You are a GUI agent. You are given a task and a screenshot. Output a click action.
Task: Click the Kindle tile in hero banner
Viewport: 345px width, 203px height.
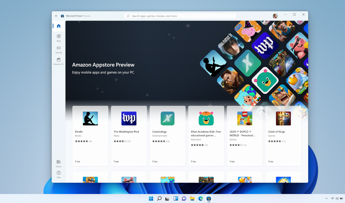point(213,63)
